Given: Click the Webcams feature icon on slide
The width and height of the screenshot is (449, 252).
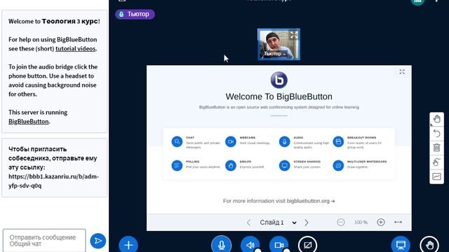Looking at the screenshot, I should coord(231,141).
